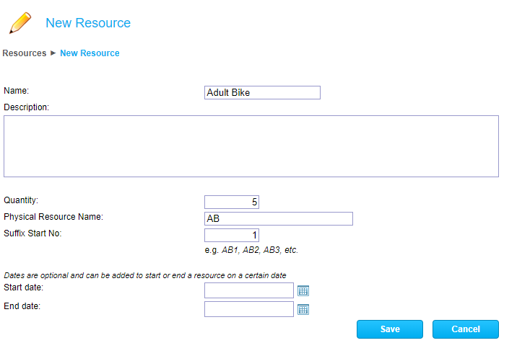Click the End date text box

pyautogui.click(x=248, y=309)
